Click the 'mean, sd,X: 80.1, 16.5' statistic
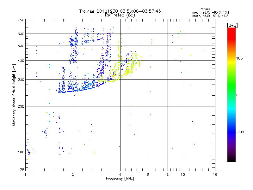 point(210,16)
